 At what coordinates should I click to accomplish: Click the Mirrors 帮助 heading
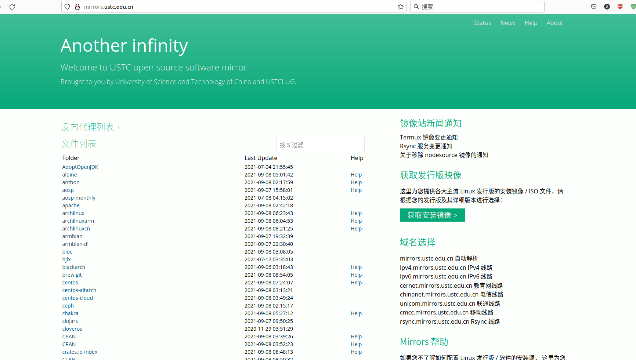[424, 342]
